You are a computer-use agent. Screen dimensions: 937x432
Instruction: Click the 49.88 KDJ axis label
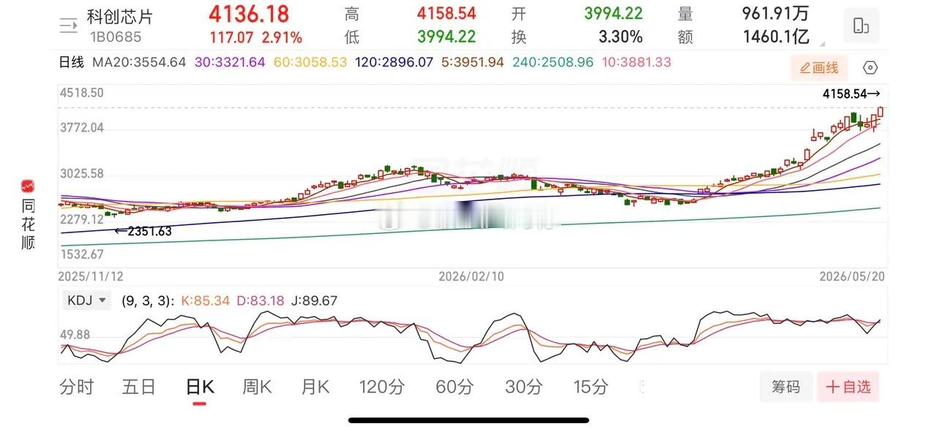coord(76,334)
